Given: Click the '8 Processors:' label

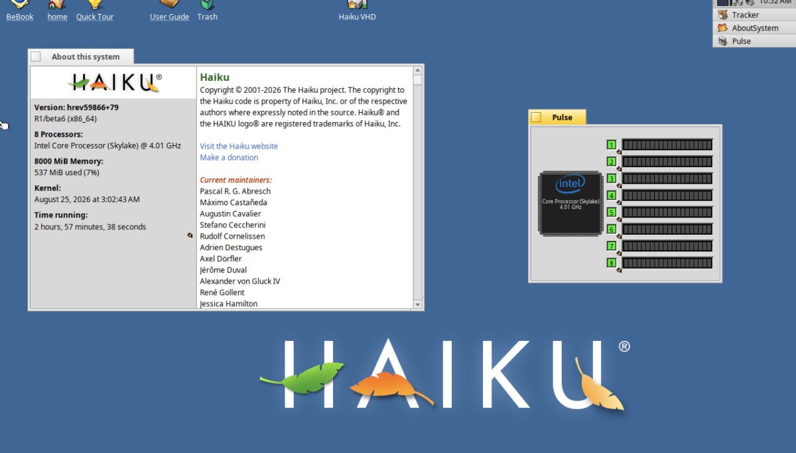Looking at the screenshot, I should point(58,134).
